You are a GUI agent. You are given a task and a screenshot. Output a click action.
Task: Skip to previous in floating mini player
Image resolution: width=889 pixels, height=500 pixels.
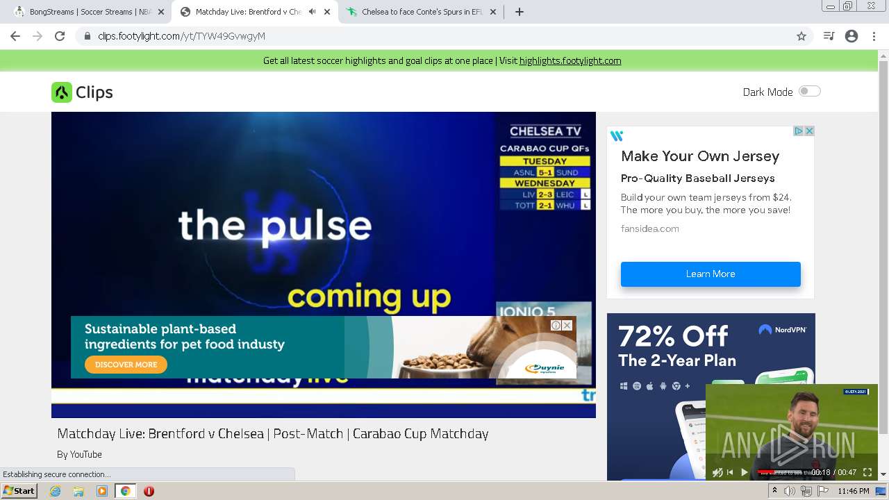(x=730, y=472)
